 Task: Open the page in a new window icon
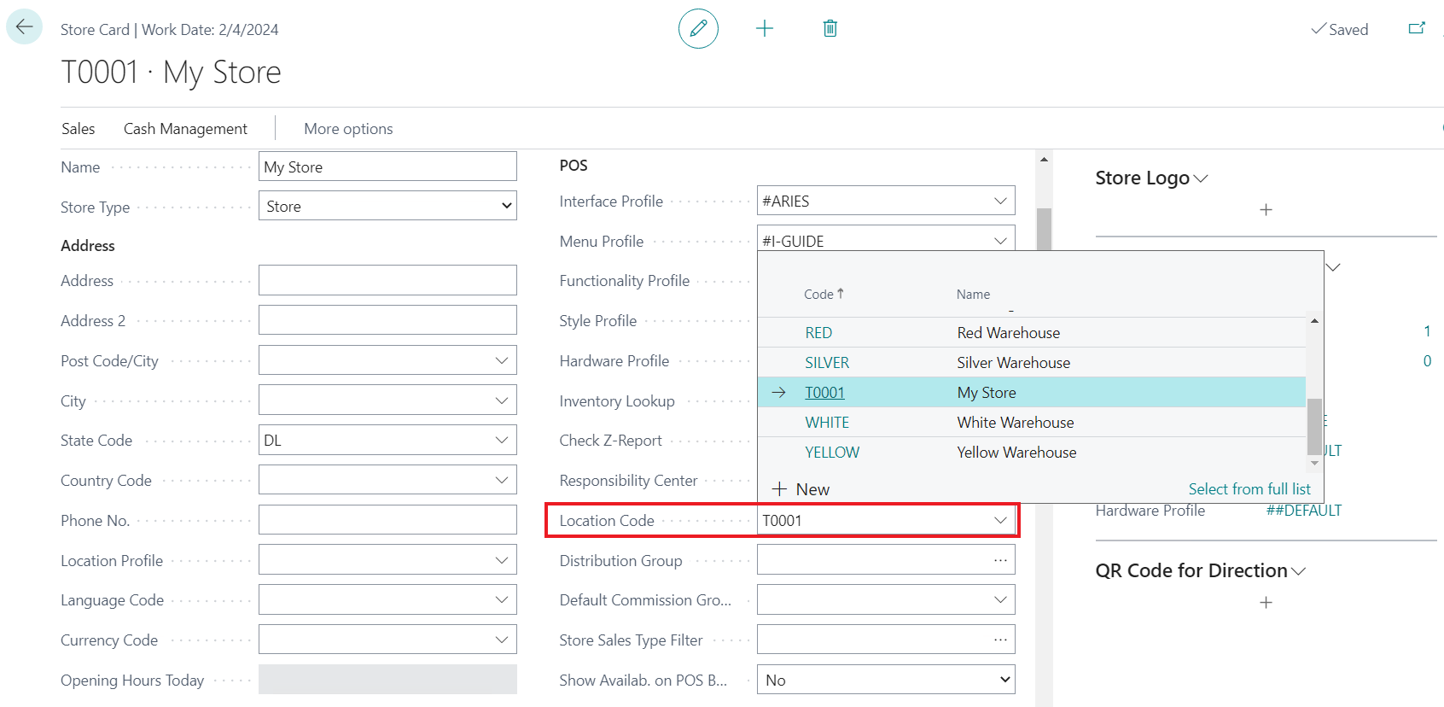point(1417,29)
